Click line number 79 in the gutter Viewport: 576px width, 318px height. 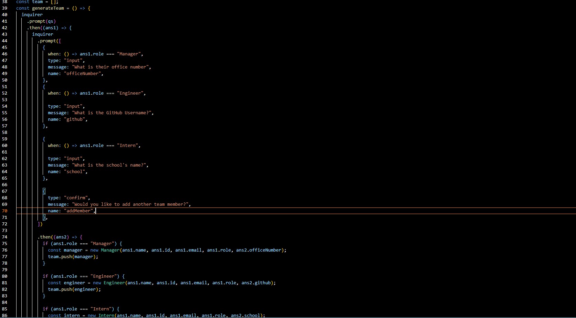point(4,270)
